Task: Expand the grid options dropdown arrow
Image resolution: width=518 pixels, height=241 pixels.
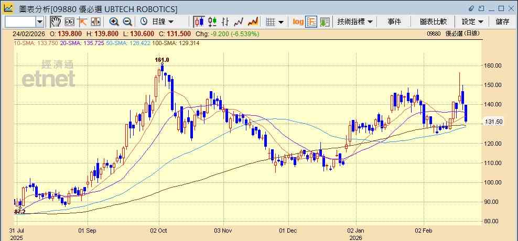Action: 281,22
